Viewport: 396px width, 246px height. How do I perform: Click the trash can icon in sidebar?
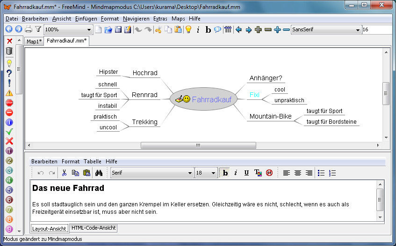(x=9, y=51)
